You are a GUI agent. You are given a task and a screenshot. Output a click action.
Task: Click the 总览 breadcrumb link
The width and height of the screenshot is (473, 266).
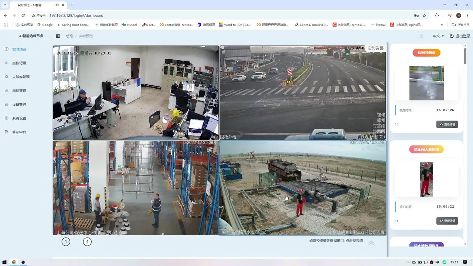[x=69, y=36]
